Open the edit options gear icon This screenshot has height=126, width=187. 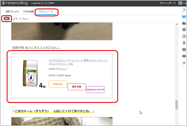(x=184, y=30)
